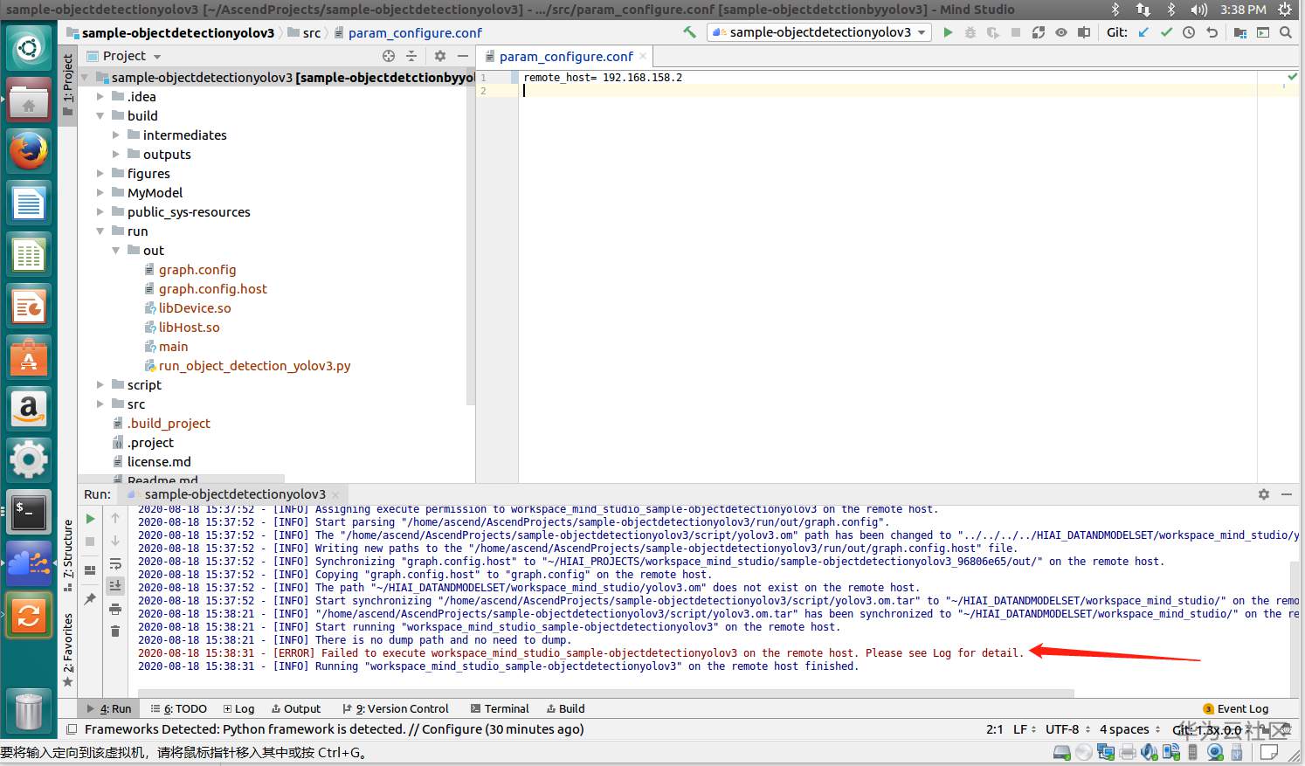This screenshot has height=766, width=1305.
Task: Click the Git Commit checkmark
Action: tap(1166, 32)
